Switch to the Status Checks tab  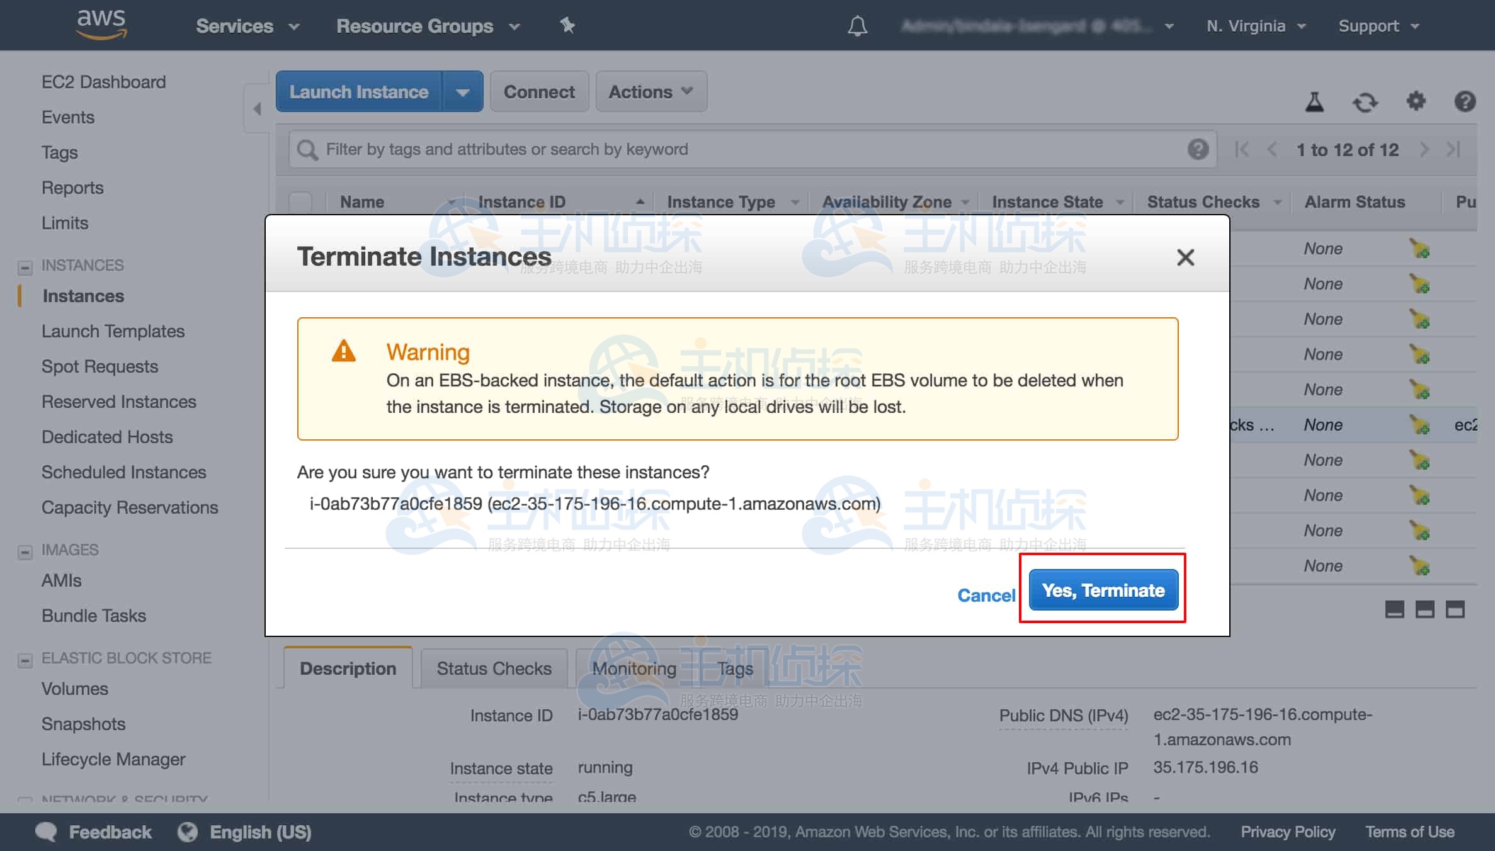[494, 668]
